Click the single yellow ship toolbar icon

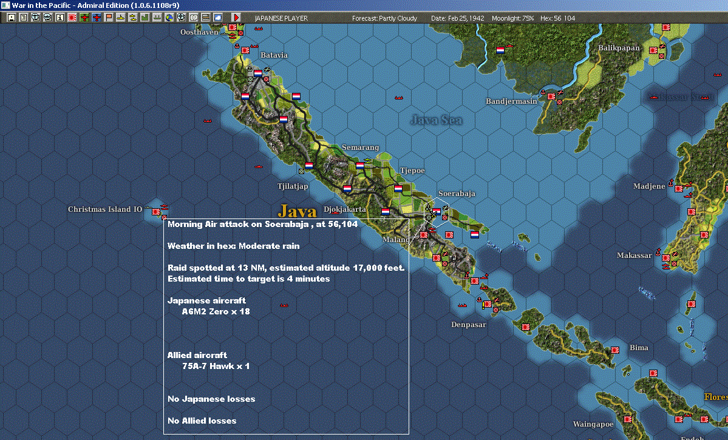120,18
